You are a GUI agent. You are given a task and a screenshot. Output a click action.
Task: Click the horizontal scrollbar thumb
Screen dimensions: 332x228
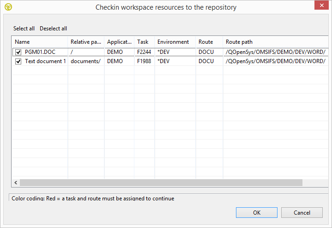click(x=161, y=183)
